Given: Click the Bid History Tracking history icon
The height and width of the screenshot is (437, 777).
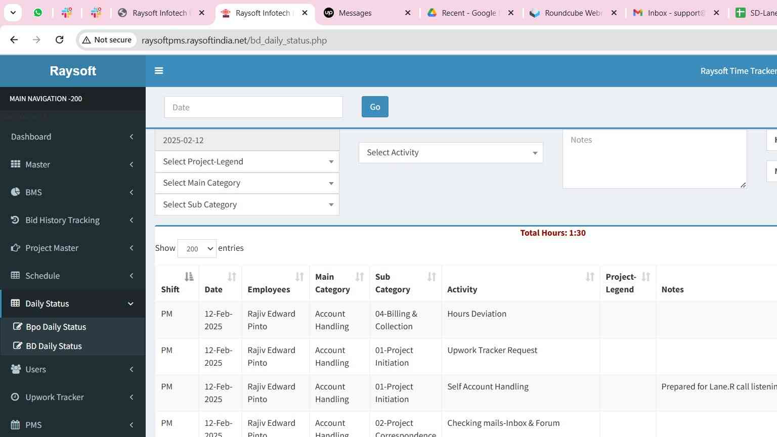Looking at the screenshot, I should click(15, 220).
